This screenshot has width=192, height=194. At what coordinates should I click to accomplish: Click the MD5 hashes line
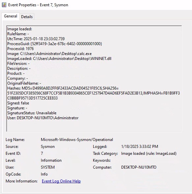[63, 88]
